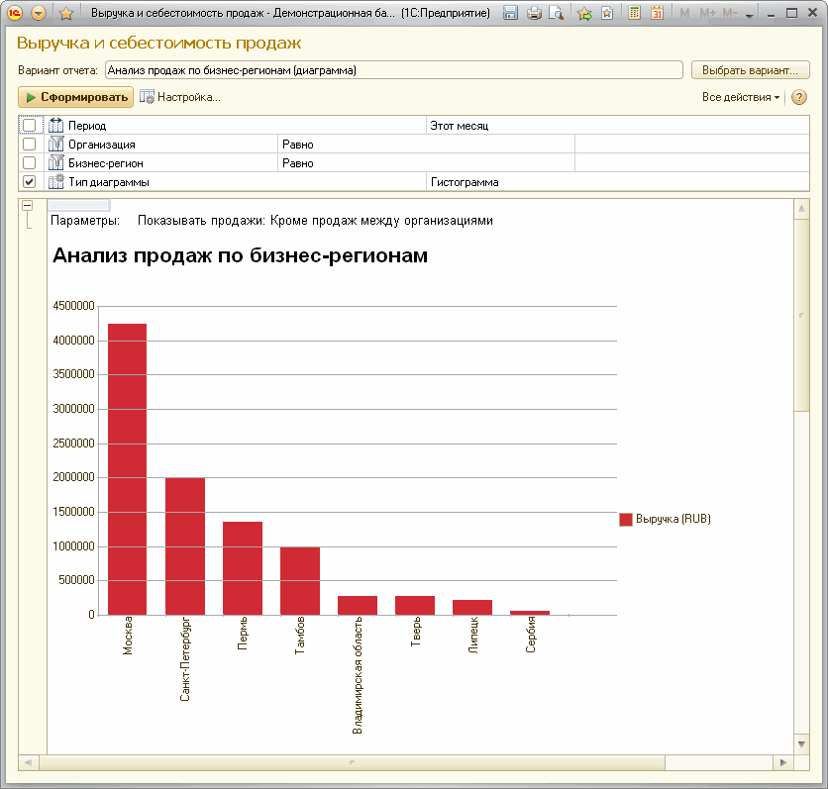The height and width of the screenshot is (789, 828).
Task: Collapse the report group with minus box
Action: (27, 205)
